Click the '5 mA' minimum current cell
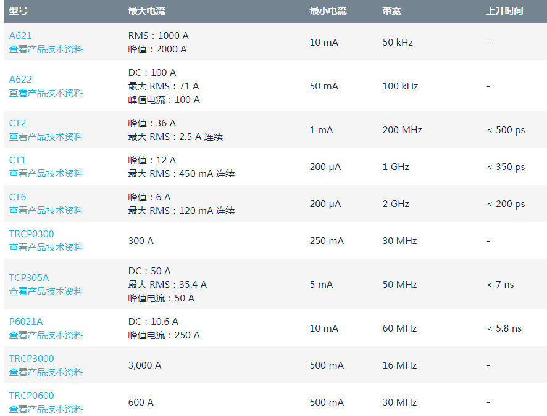Viewport: 547px width, 416px height. pyautogui.click(x=321, y=285)
